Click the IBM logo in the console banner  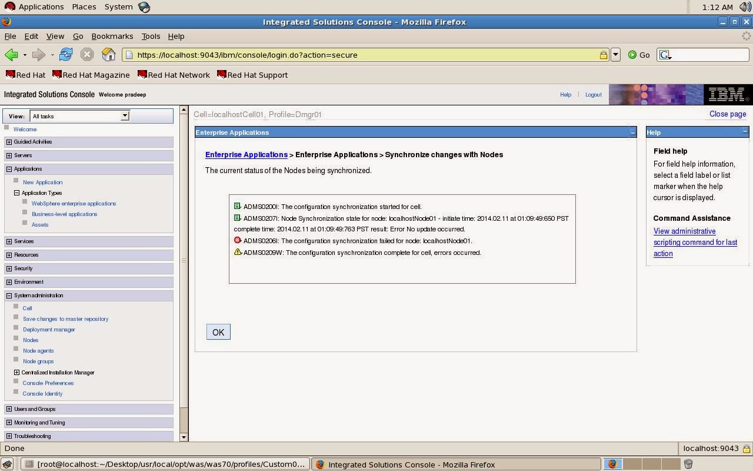point(728,94)
